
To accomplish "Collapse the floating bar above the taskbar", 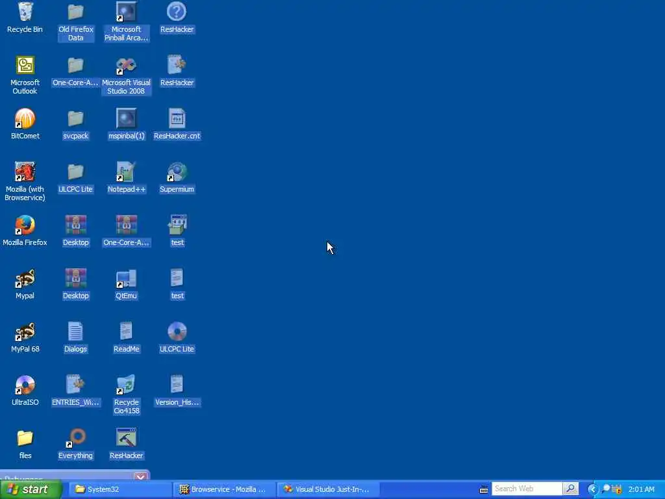I will click(x=141, y=476).
